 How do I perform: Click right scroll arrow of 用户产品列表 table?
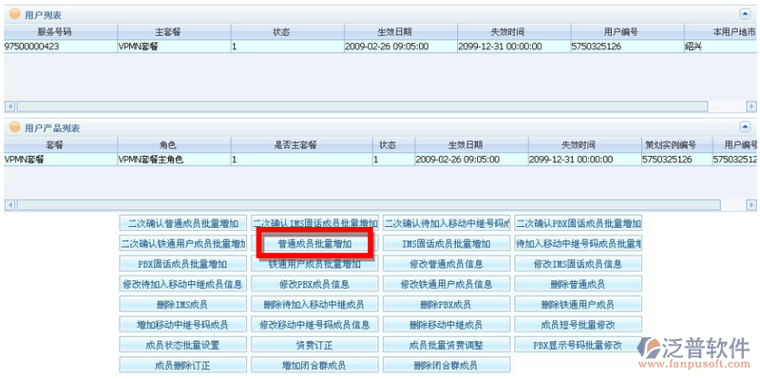[751, 204]
